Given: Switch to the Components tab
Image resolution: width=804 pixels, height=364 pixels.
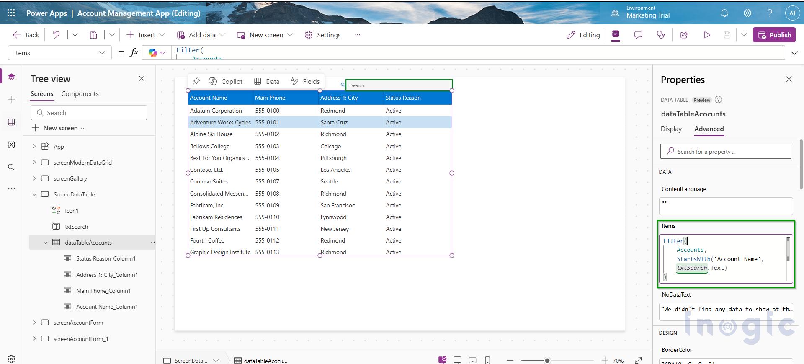Looking at the screenshot, I should (x=80, y=93).
